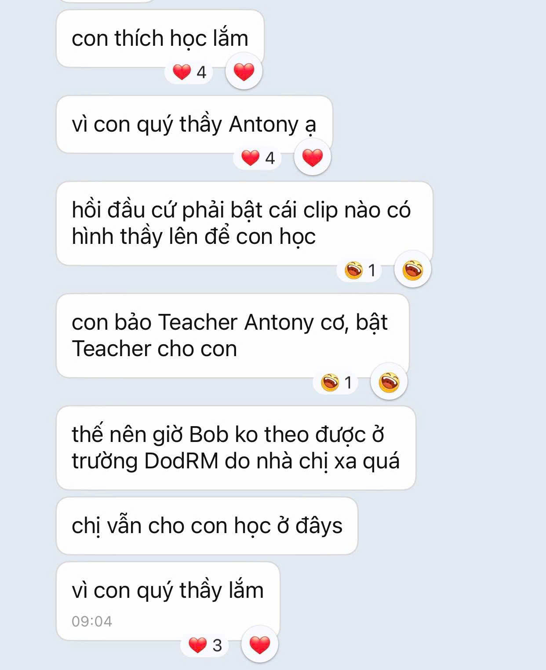Select the message starting 'hồi đầu cứ phải bật'

click(244, 224)
